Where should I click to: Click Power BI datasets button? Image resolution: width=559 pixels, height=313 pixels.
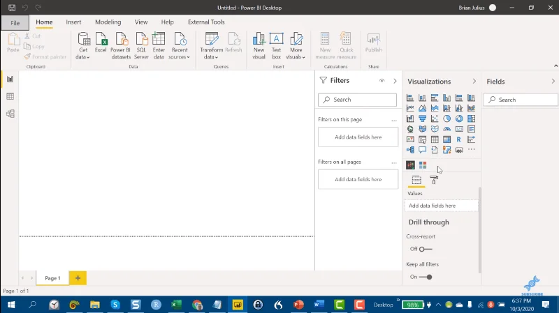click(120, 45)
